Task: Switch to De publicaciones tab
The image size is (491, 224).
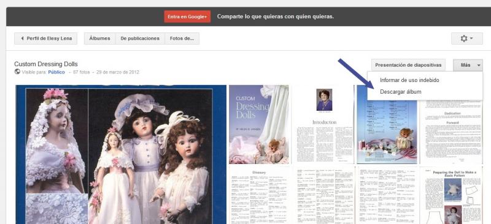Action: point(140,39)
